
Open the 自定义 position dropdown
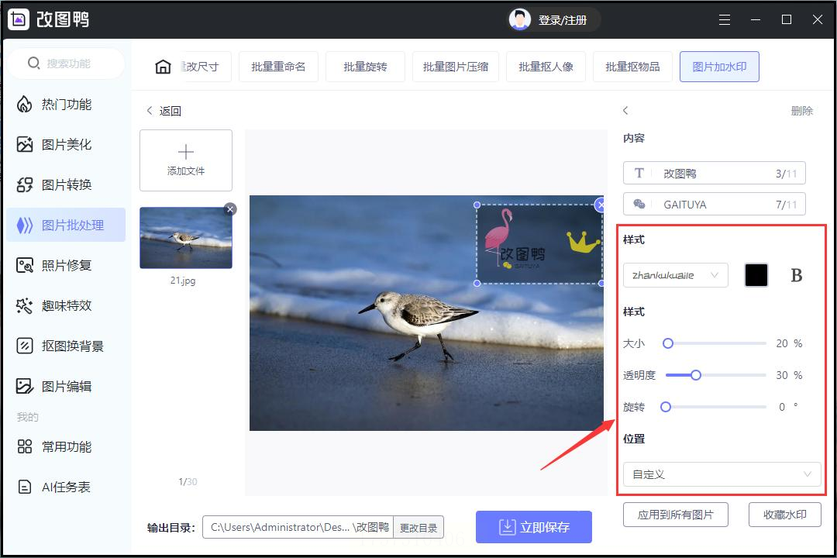coord(722,474)
